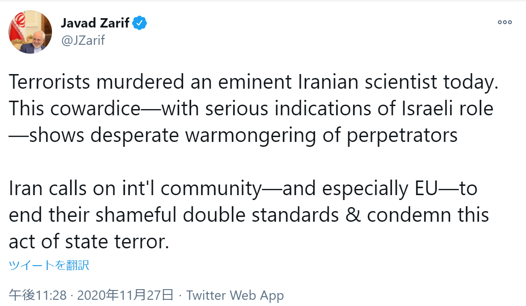Open the "Twitter Web App" source label

(235, 295)
